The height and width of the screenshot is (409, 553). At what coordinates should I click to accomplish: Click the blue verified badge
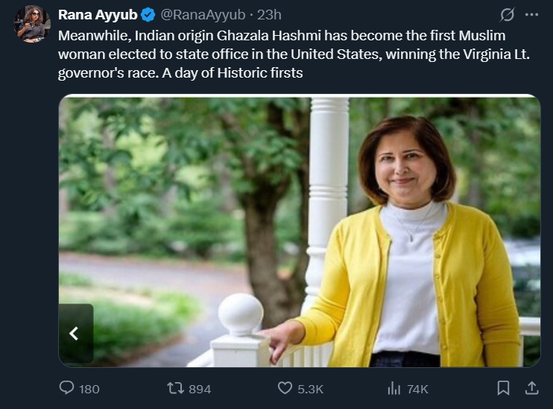[x=148, y=14]
